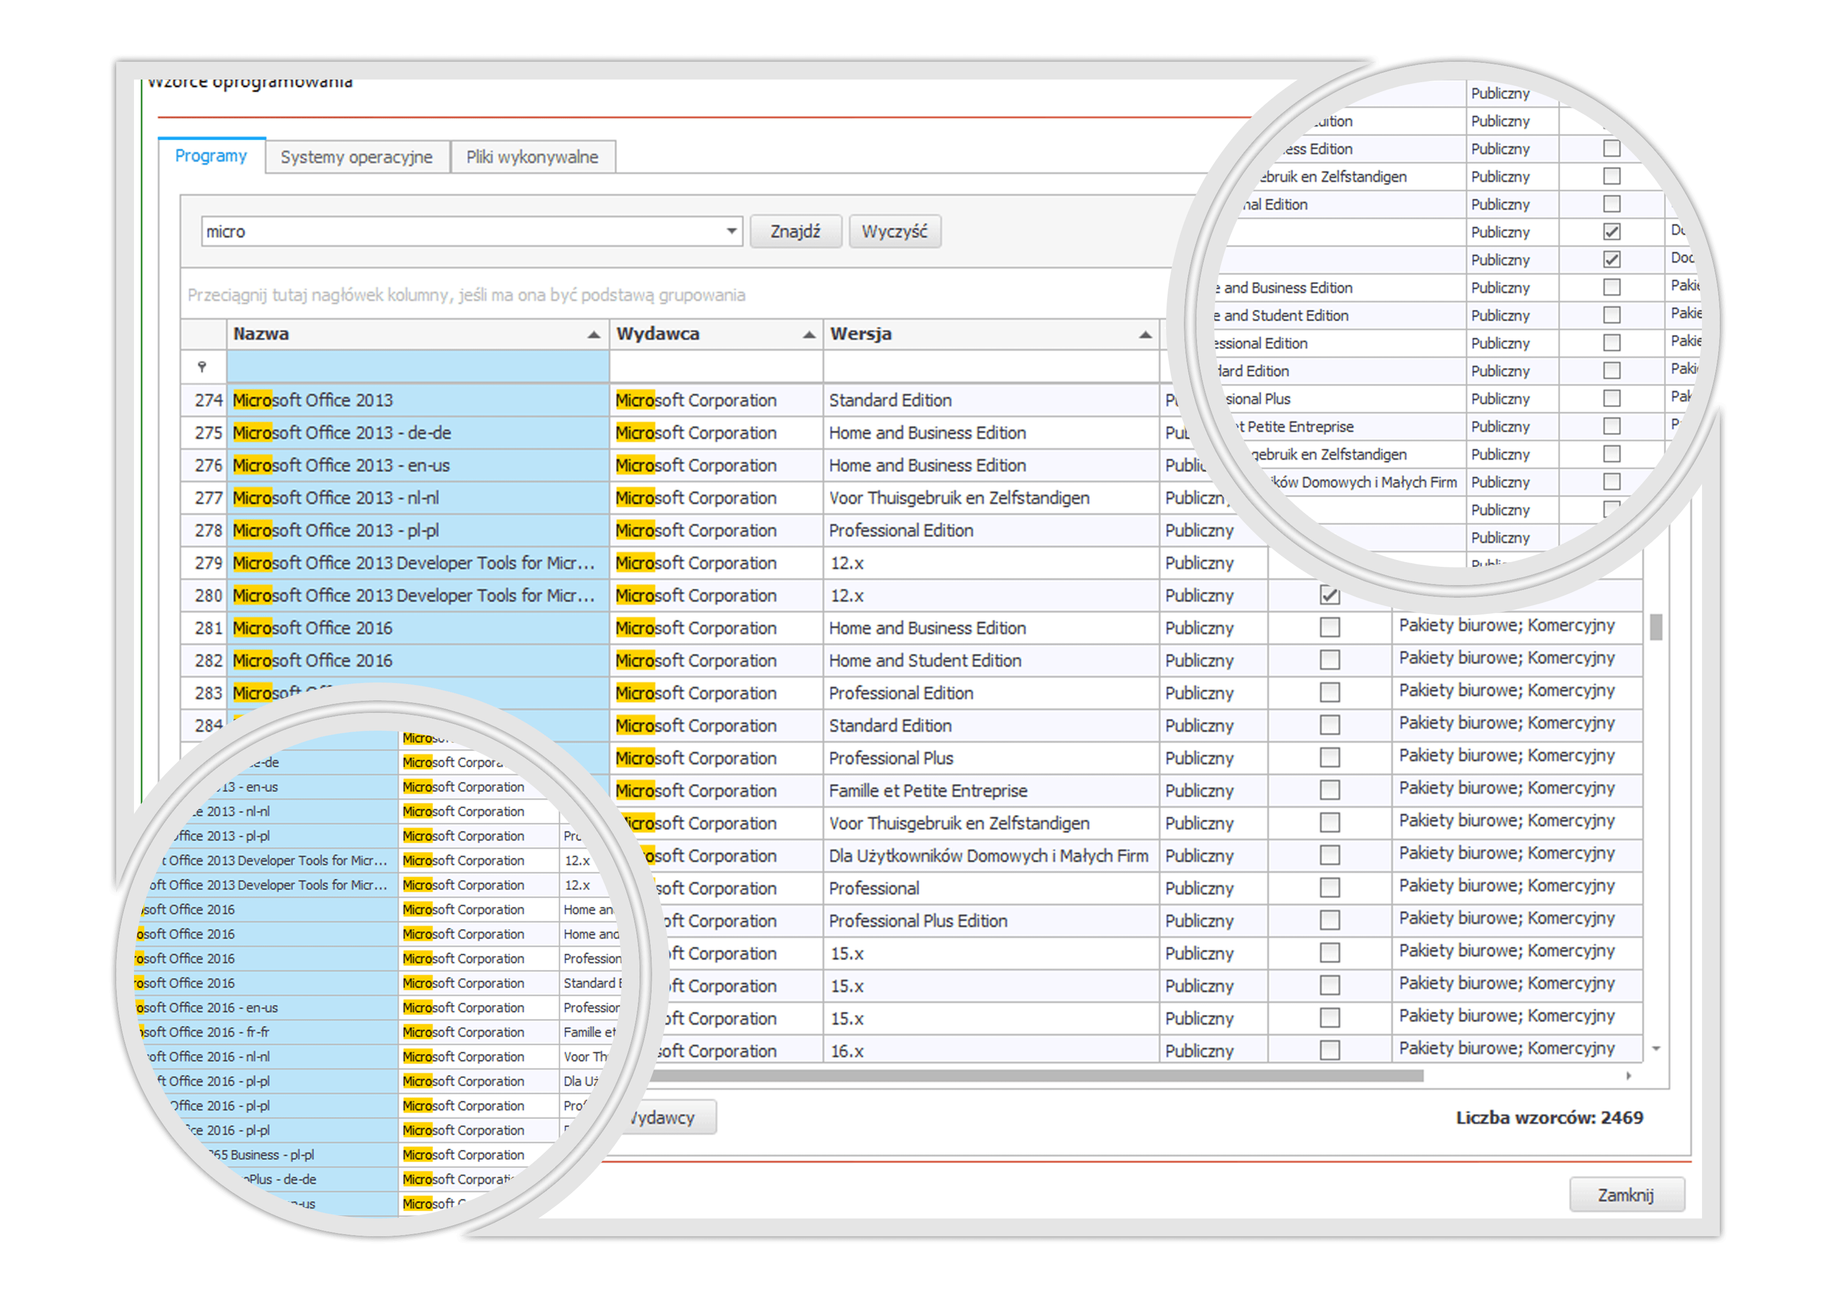This screenshot has width=1836, height=1298.
Task: Click the Nazwa filter cell
Action: (418, 367)
